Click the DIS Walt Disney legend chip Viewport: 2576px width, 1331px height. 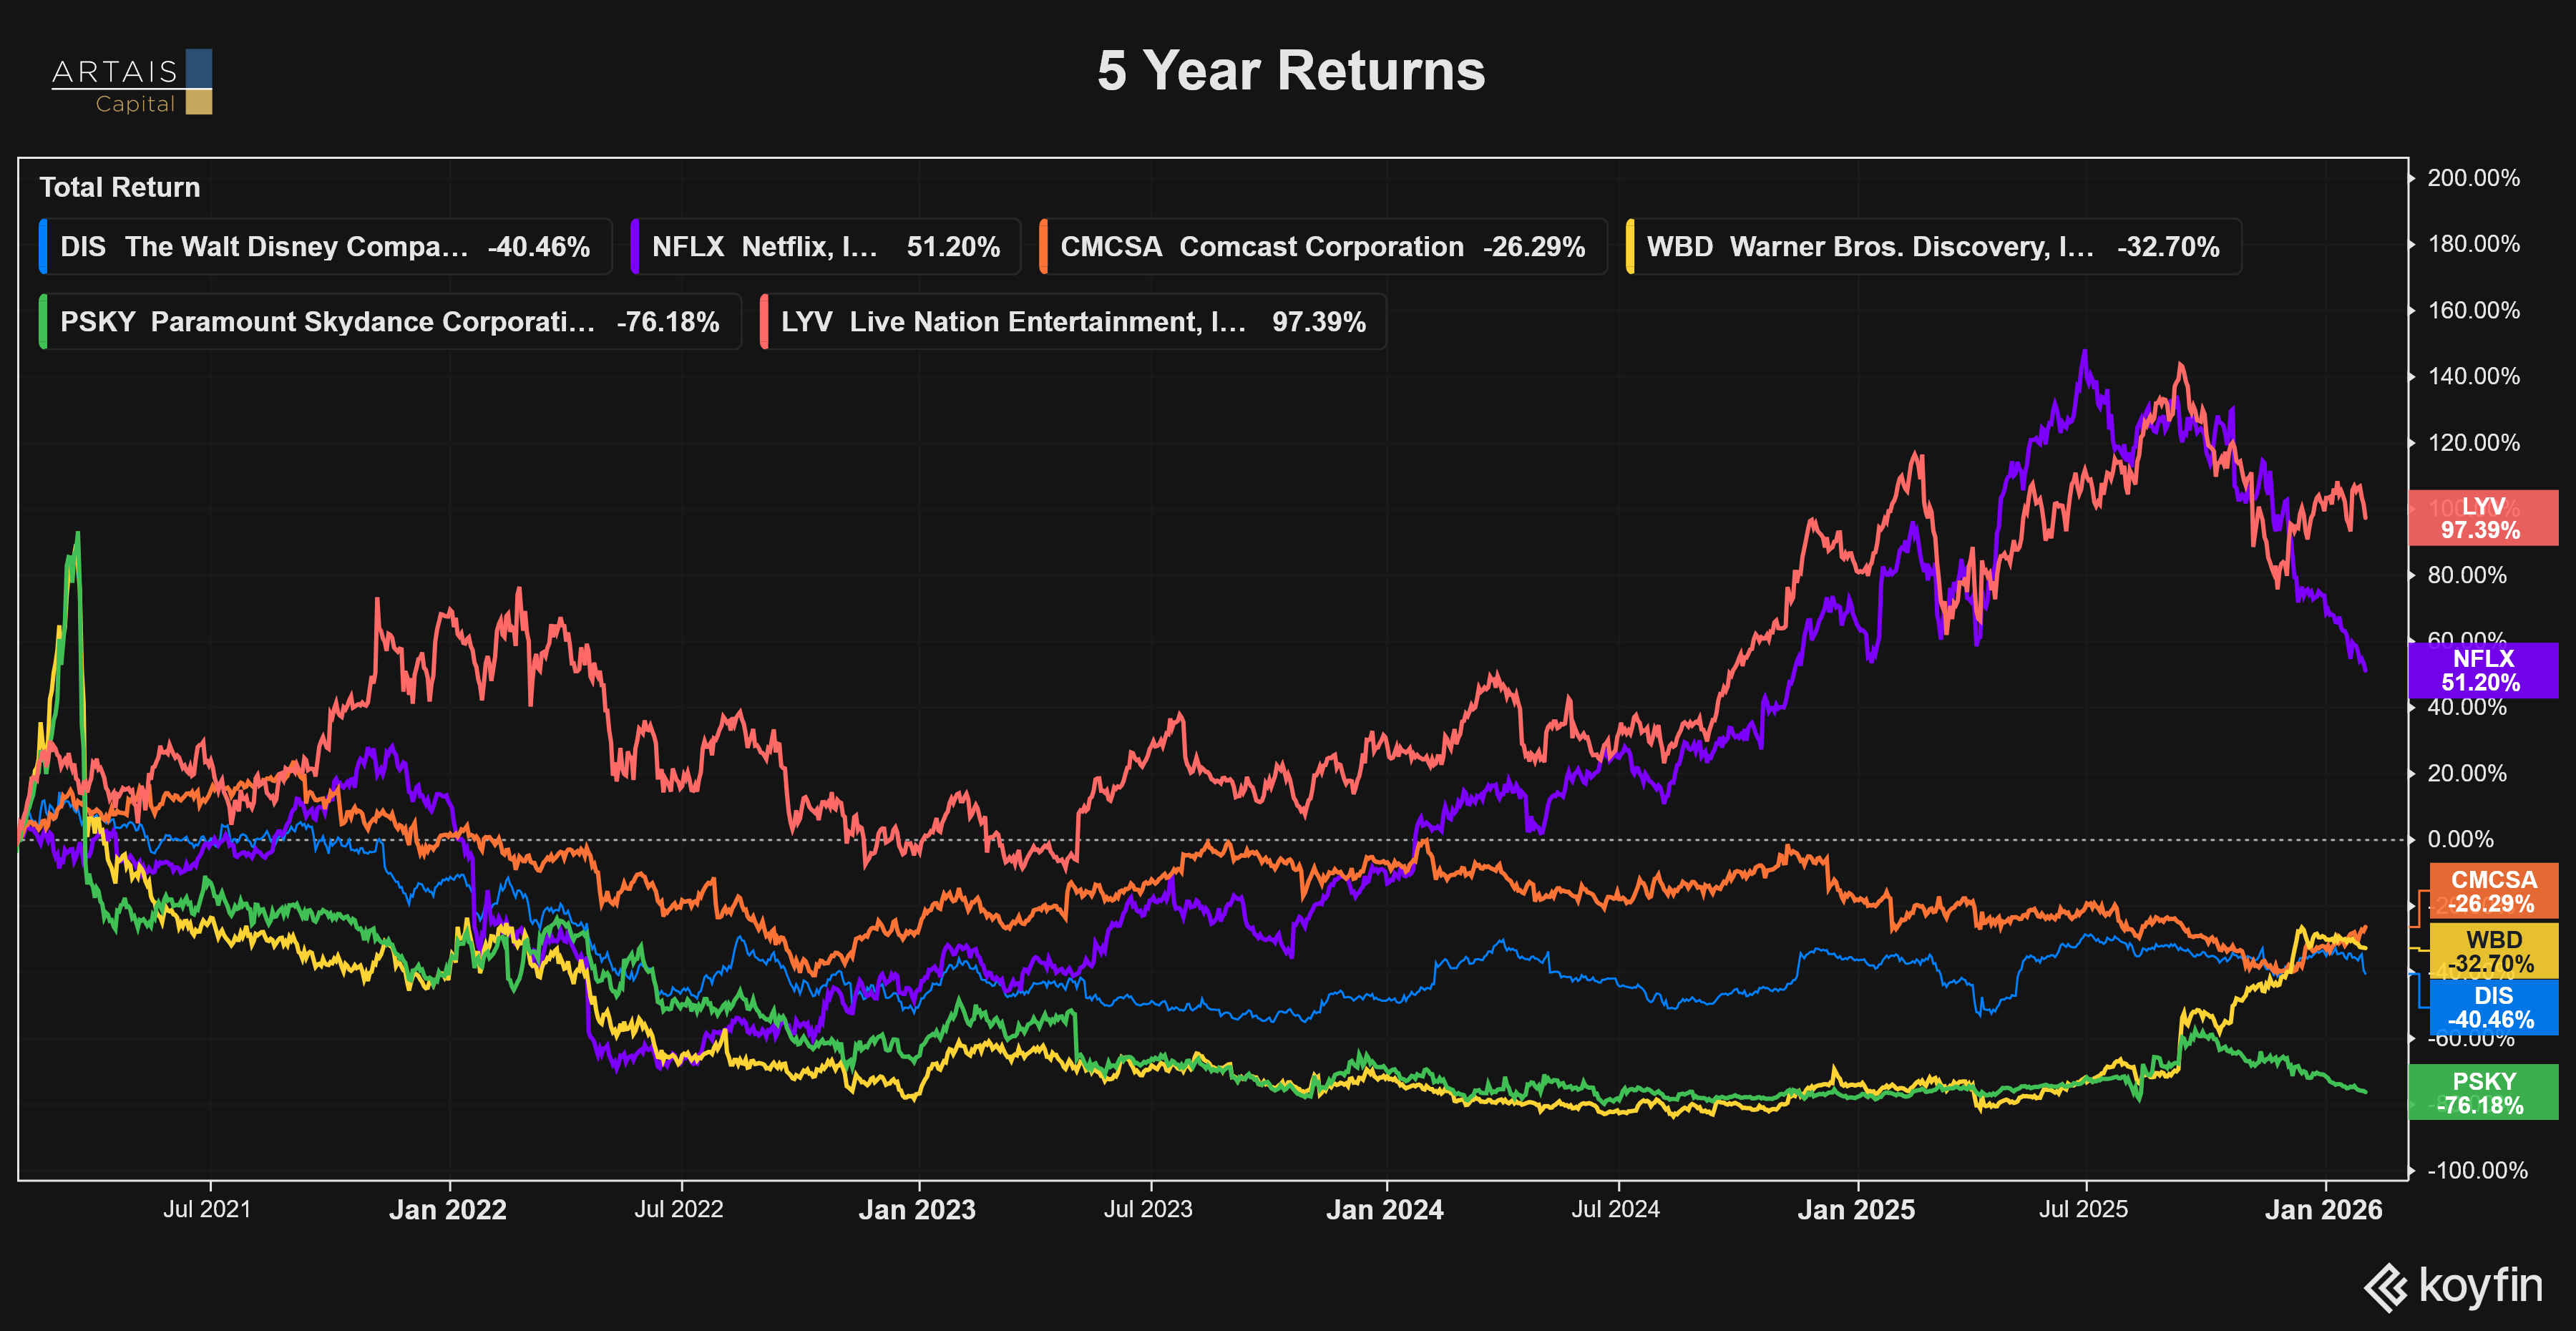[326, 247]
